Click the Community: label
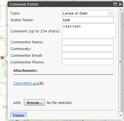The image size is (124, 121). click(21, 49)
